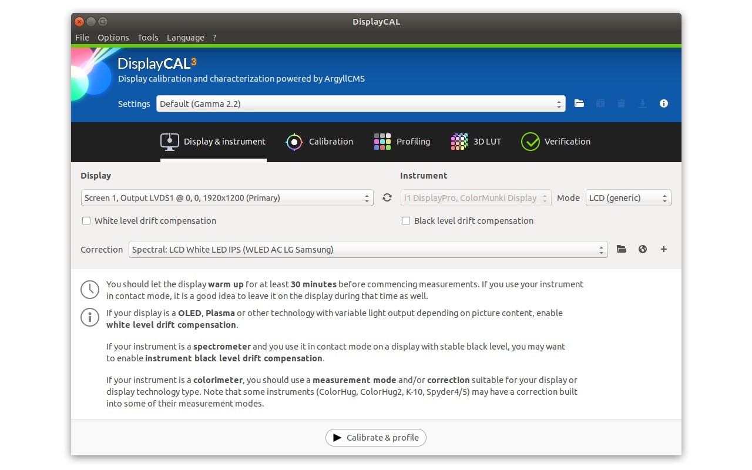Open the Language menu
752x470 pixels.
185,37
